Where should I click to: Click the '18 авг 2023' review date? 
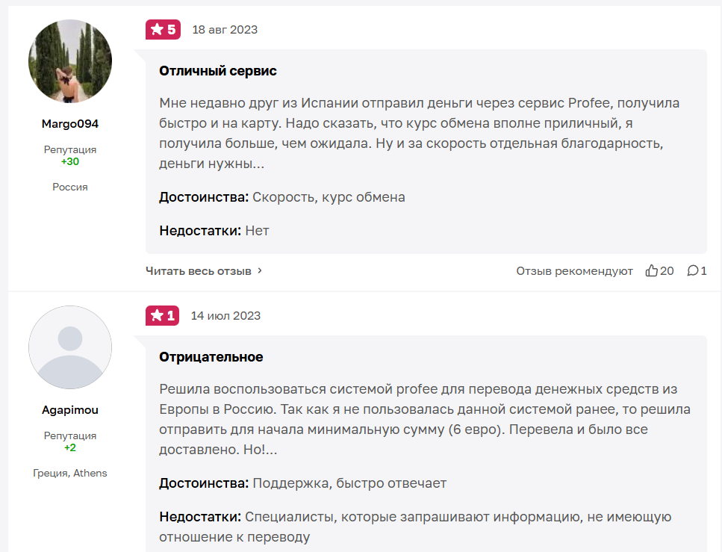(x=225, y=30)
